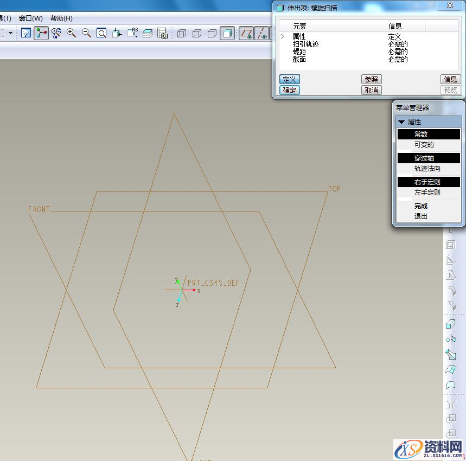Select the Wireframe display cube icon
The image size is (466, 461).
point(182,33)
